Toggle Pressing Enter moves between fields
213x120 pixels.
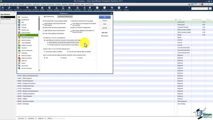[x=43, y=21]
